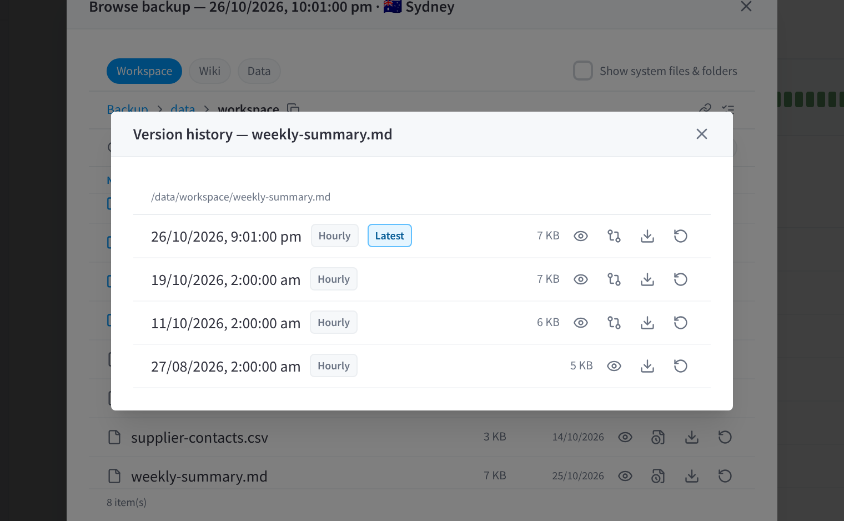Preview weekly-summary.md in the backup list
This screenshot has width=844, height=521.
(x=625, y=476)
